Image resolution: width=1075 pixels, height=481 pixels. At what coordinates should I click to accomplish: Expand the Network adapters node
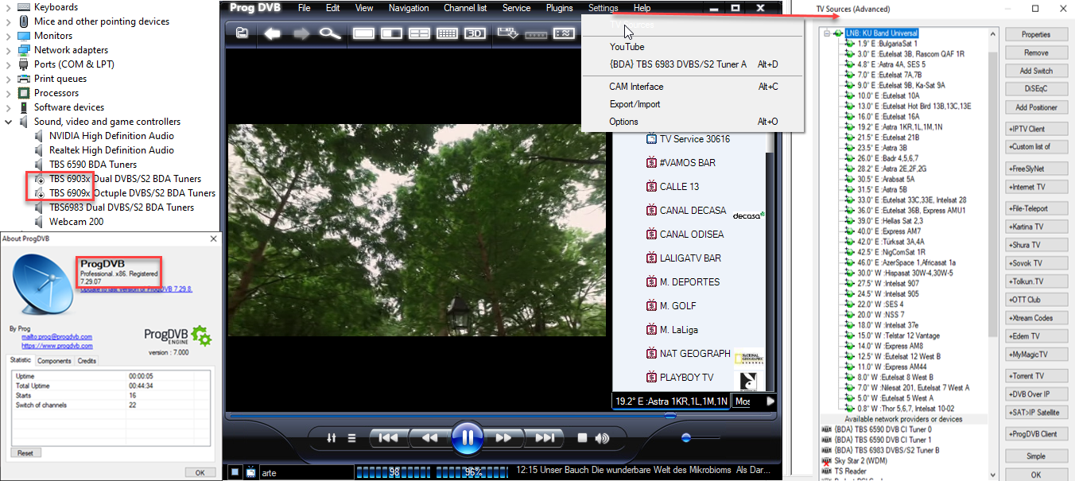click(9, 50)
